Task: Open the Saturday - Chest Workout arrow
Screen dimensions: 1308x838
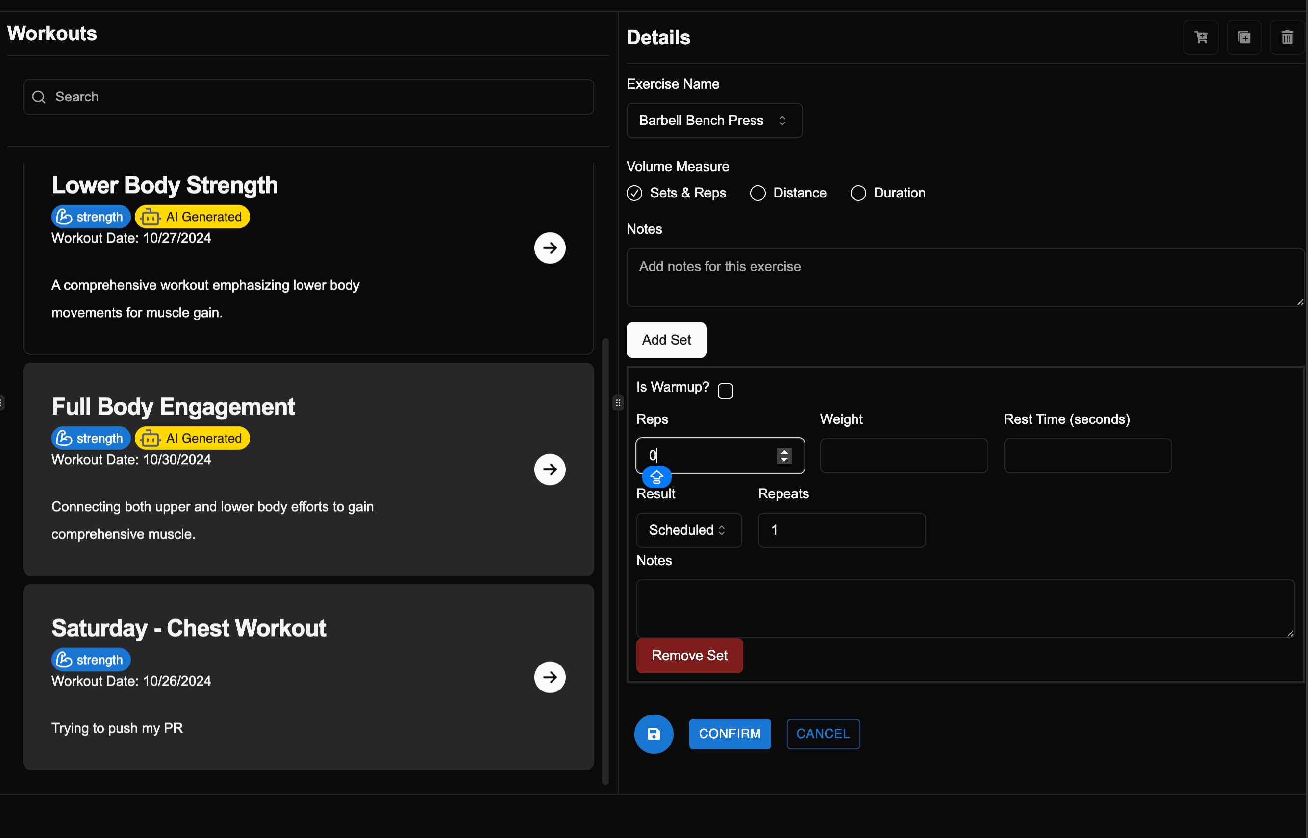Action: 550,677
